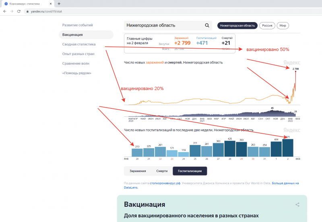The width and height of the screenshot is (322, 222).
Task: Select the Госпитализации tab
Action: (190, 171)
